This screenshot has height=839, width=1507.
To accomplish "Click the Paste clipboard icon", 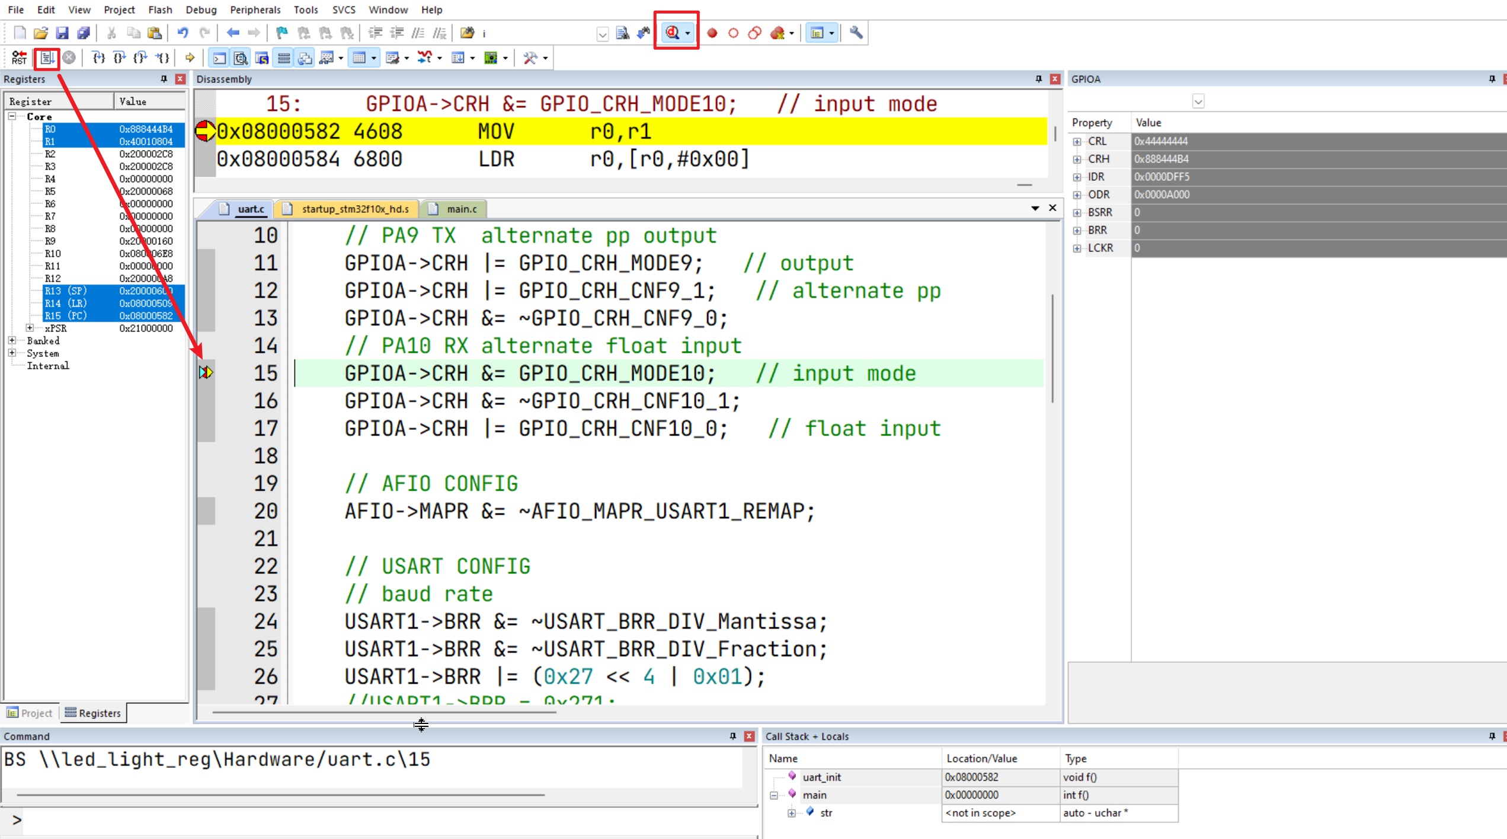I will pos(155,33).
